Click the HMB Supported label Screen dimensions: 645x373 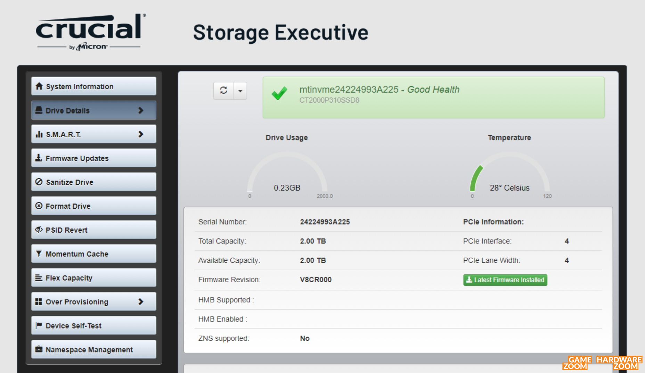tap(226, 300)
